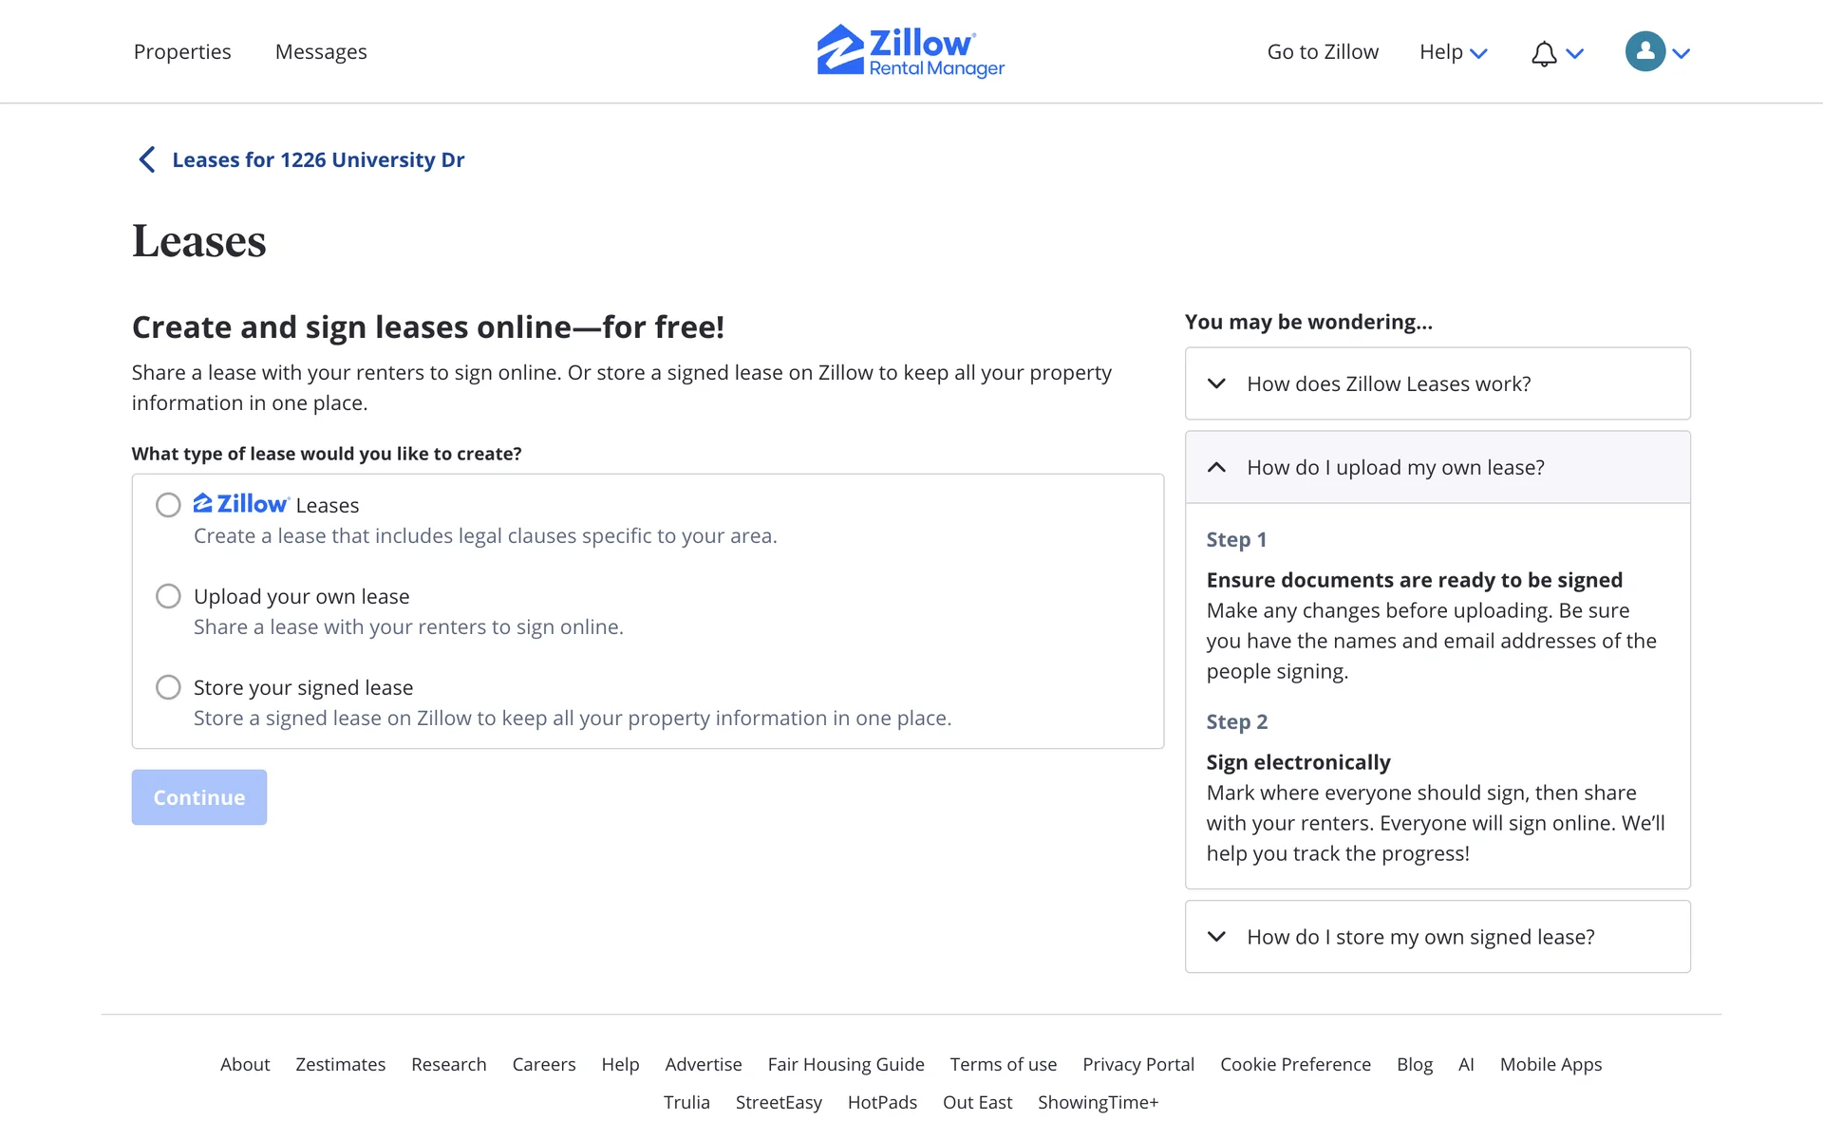The width and height of the screenshot is (1823, 1139).
Task: Open the Properties tab
Action: point(182,52)
